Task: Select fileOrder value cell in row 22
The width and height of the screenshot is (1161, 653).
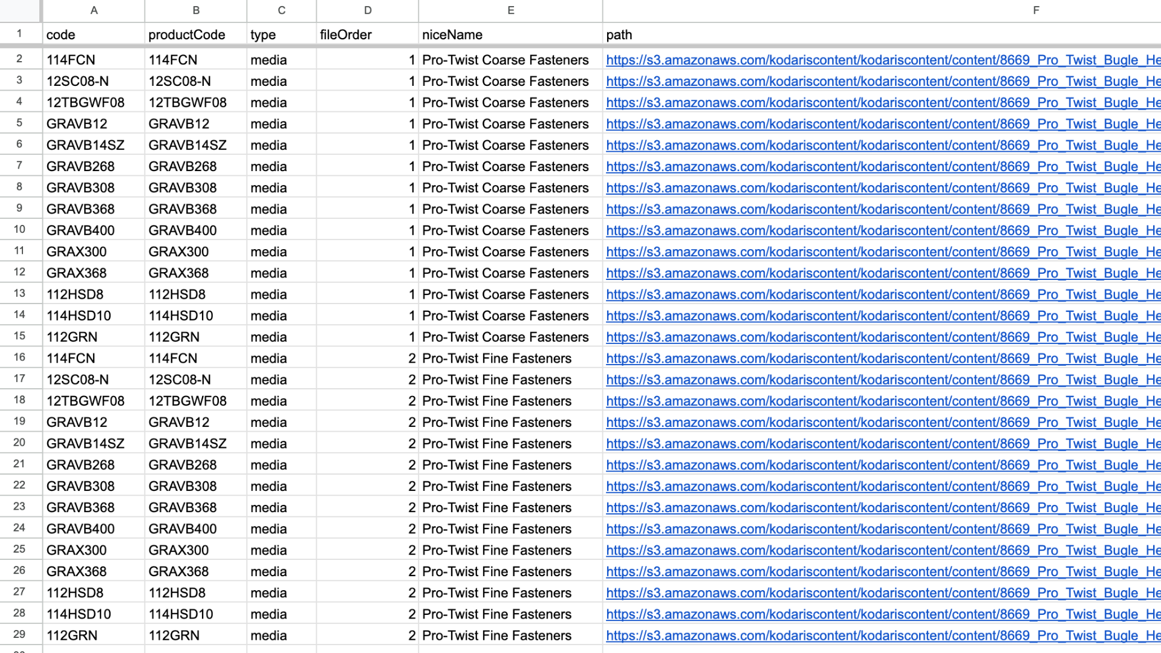Action: [367, 486]
